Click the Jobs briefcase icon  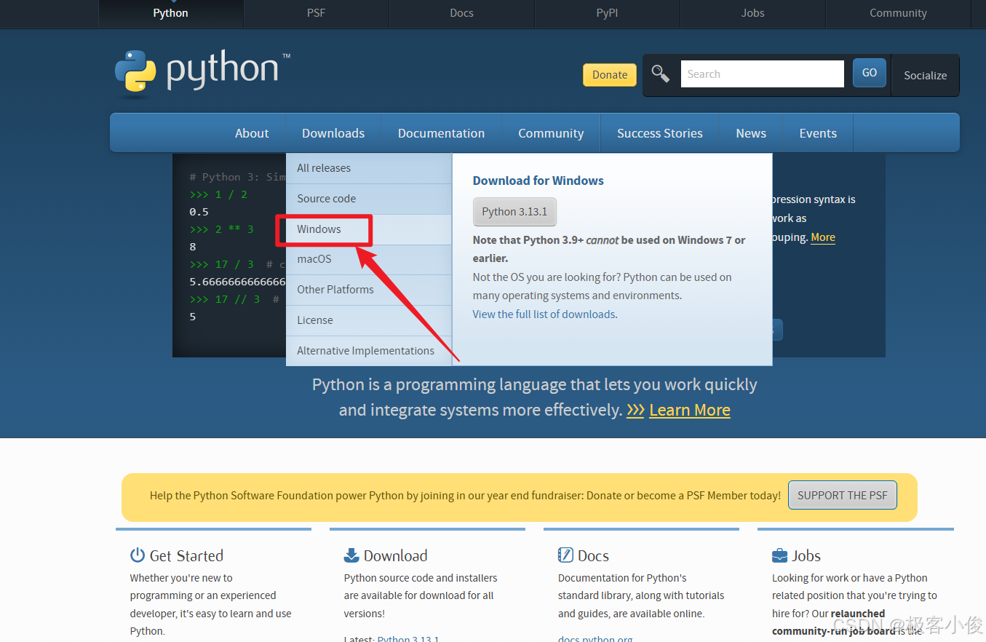[779, 555]
